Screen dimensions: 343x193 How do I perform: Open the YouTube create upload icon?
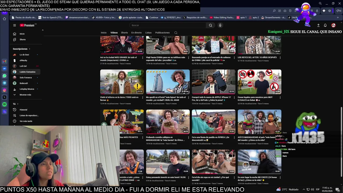coord(318,25)
